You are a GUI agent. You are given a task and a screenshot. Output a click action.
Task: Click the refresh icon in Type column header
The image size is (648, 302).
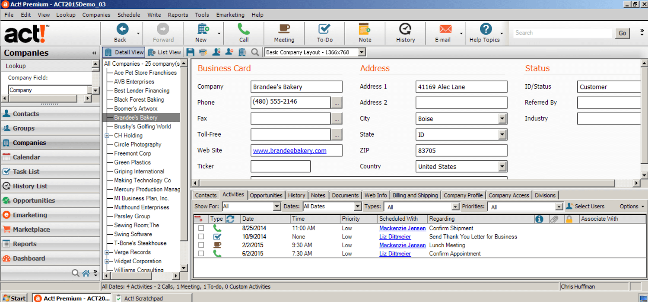[x=230, y=219]
